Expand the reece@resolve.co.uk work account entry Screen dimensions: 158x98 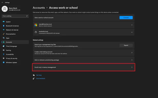84,25
